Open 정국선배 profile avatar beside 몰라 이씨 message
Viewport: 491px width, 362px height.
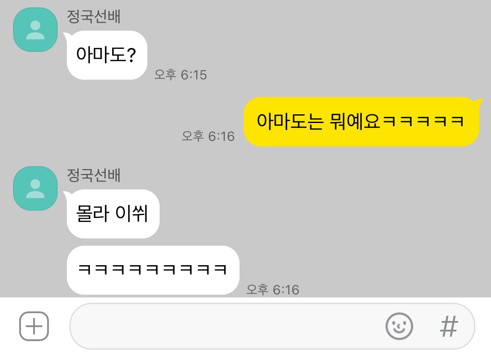click(x=35, y=188)
